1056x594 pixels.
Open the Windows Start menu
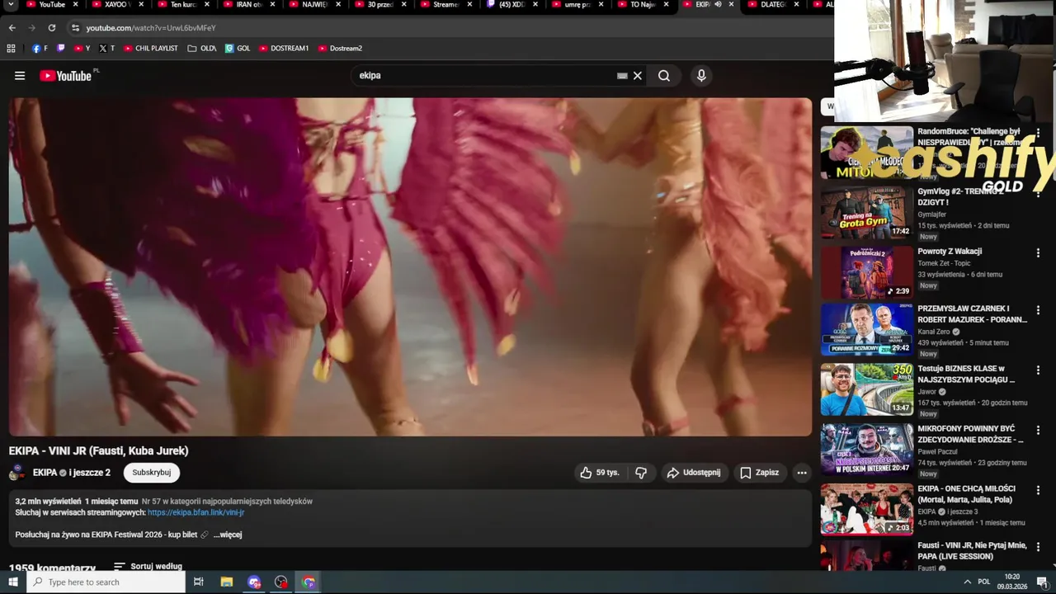pos(13,582)
